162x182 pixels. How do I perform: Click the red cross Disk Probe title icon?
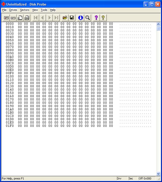(x=4, y=4)
